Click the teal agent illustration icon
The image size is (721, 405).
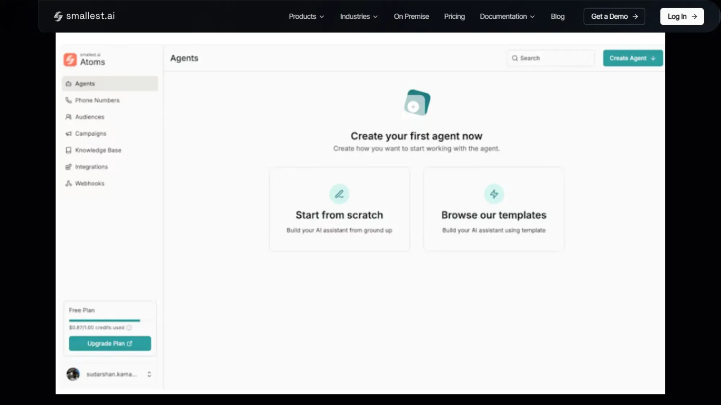(x=417, y=103)
